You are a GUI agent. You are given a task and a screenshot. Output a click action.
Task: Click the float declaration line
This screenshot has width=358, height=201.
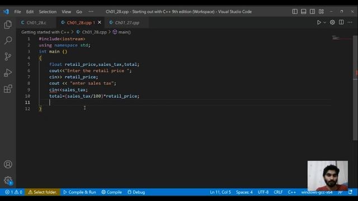pyautogui.click(x=94, y=64)
